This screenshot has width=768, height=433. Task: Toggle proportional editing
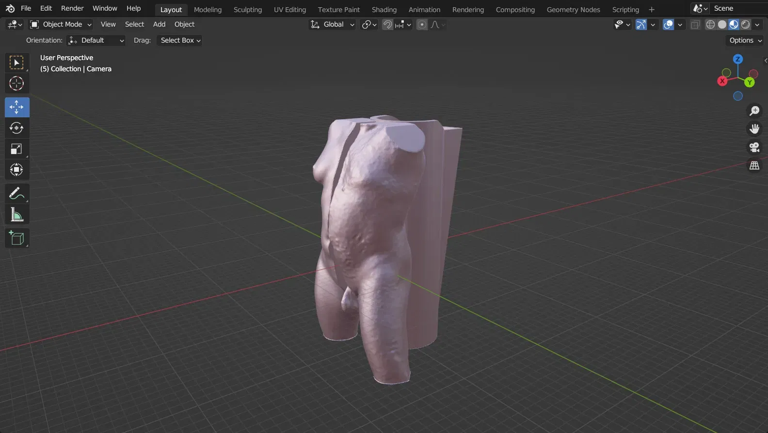[x=422, y=25]
